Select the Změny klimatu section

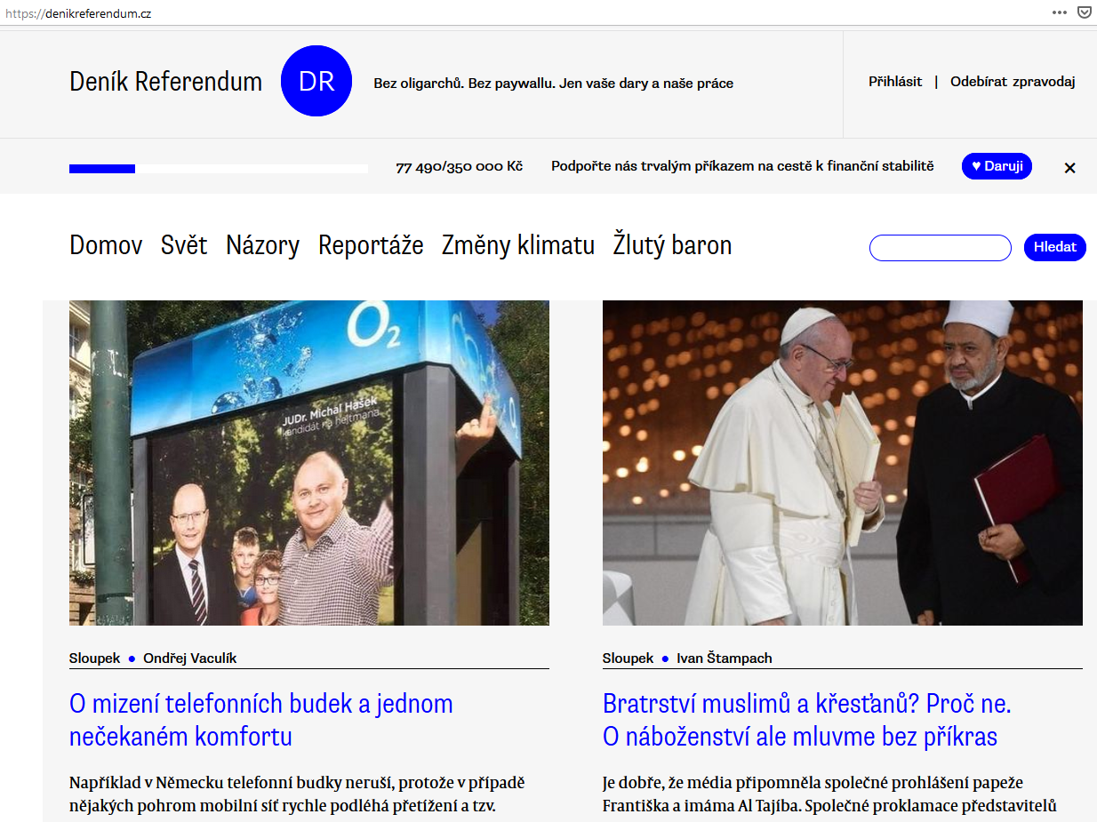(518, 245)
